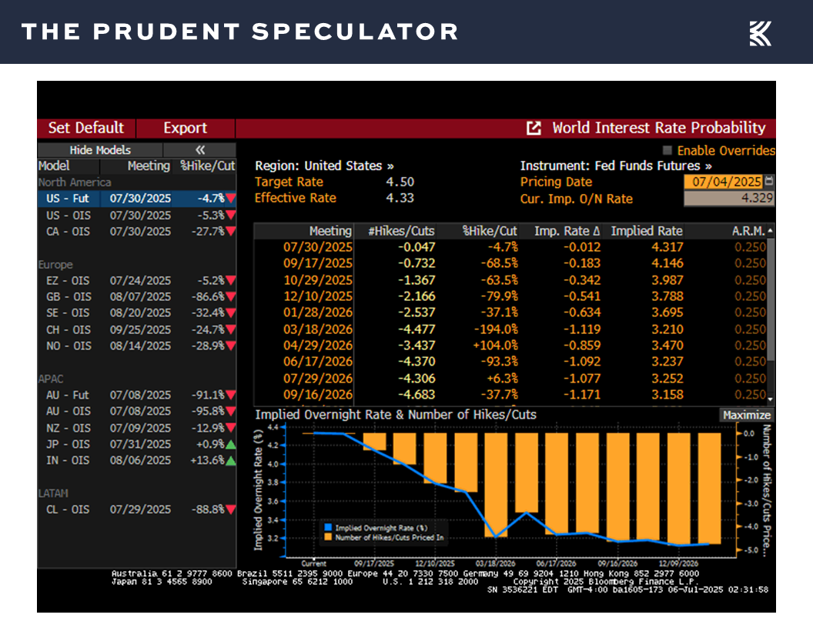Click the red down arrow beside -86.6%
The height and width of the screenshot is (628, 813).
click(231, 296)
